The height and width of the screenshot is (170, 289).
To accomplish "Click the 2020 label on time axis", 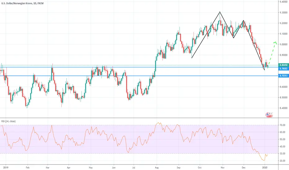I will pos(265,168).
